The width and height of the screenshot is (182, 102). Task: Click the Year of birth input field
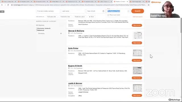coord(95,11)
